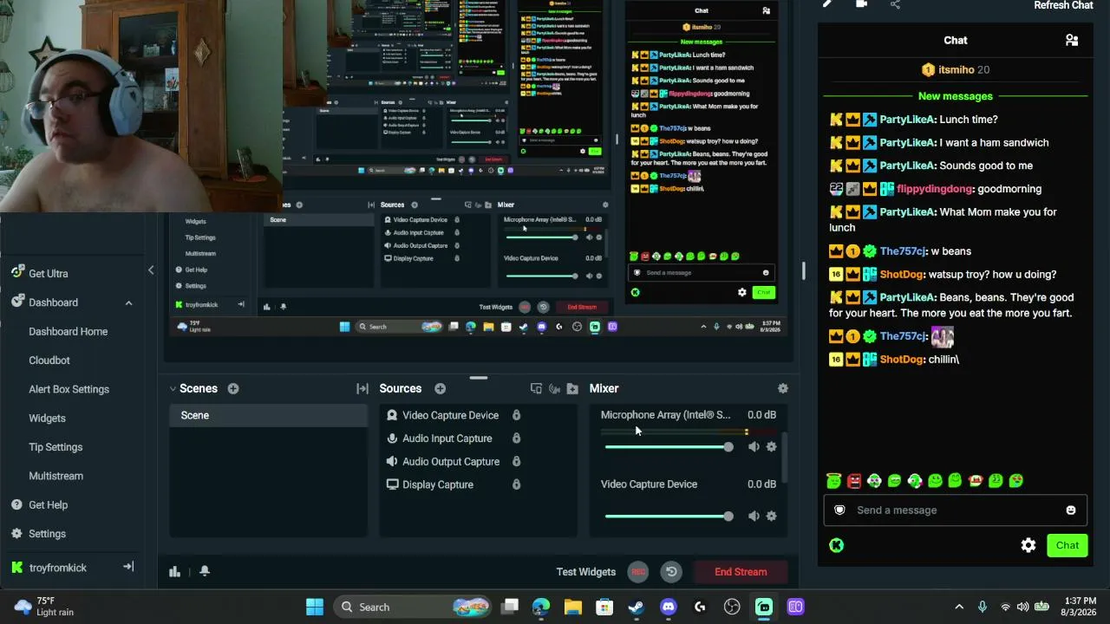
Task: Open chat settings gear icon
Action: 1028,545
